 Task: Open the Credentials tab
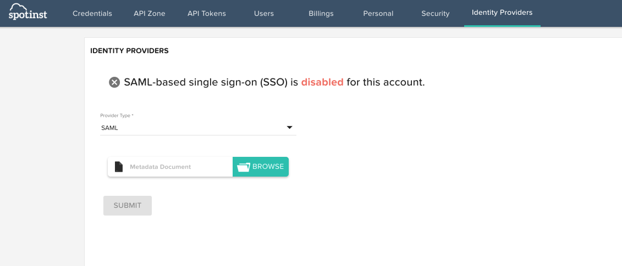coord(92,13)
